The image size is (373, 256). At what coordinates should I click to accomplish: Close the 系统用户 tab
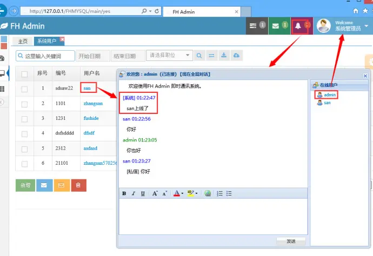(x=62, y=39)
